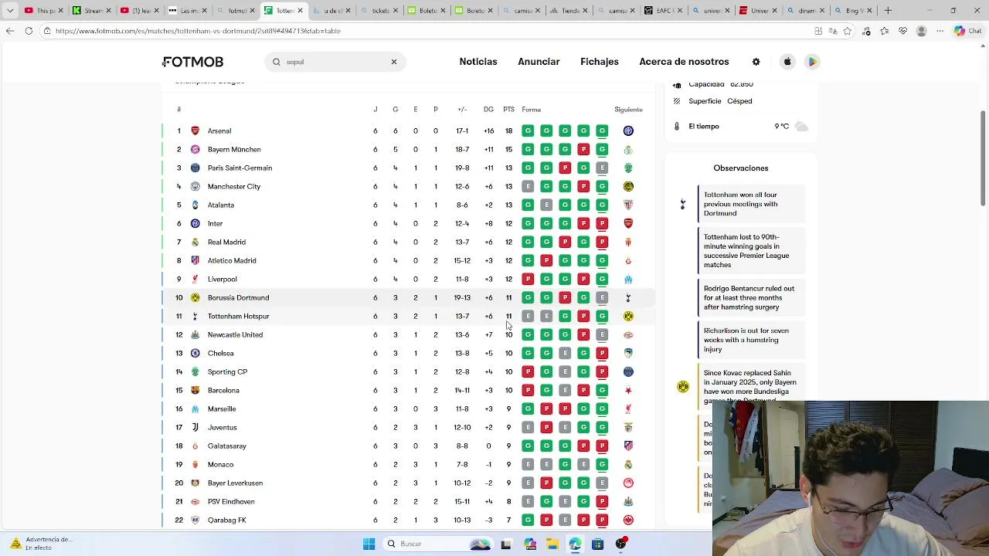Click the Barcelona crest icon

(x=195, y=390)
